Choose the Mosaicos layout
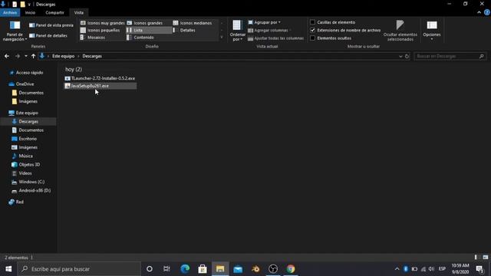 (x=93, y=38)
